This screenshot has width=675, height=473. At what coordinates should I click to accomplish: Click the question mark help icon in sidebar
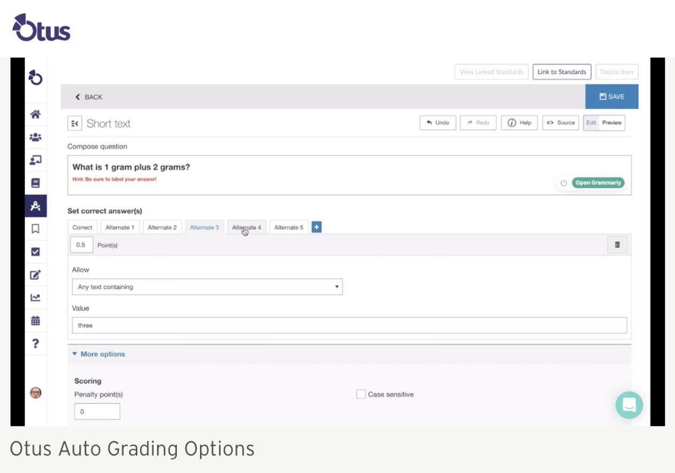35,343
